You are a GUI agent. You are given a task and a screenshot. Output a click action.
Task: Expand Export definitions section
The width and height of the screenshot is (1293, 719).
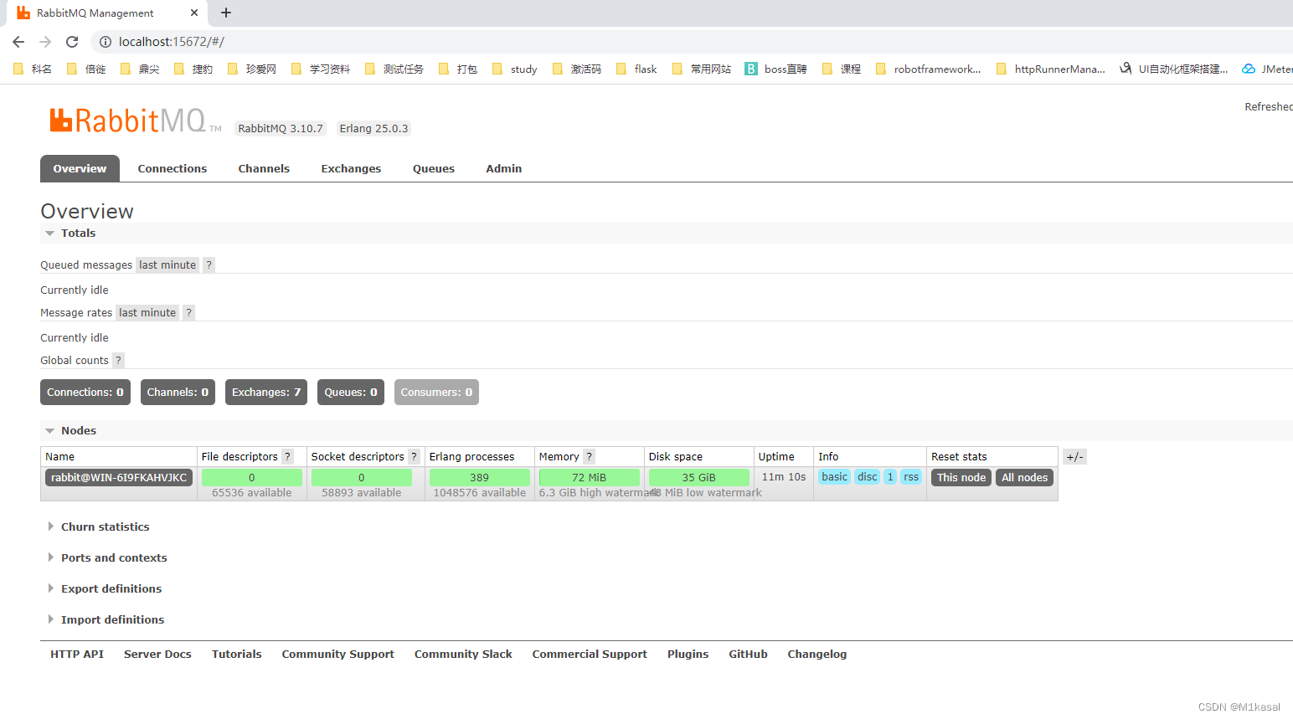pos(104,588)
